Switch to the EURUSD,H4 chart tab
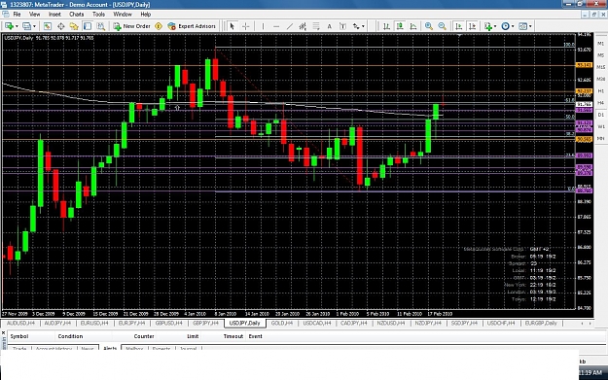Screen dimensions: 608x380 pyautogui.click(x=94, y=323)
